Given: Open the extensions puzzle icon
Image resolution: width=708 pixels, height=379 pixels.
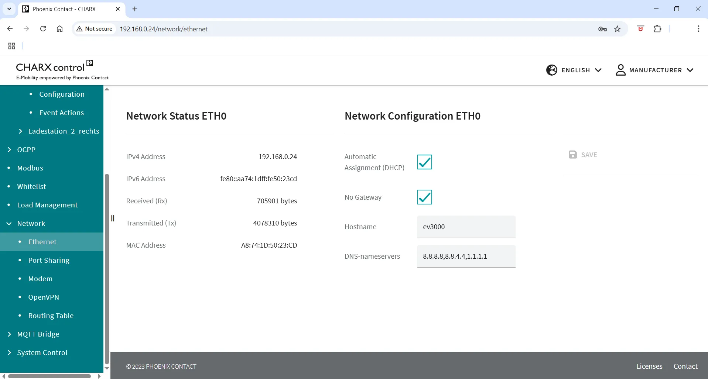Looking at the screenshot, I should click(657, 29).
